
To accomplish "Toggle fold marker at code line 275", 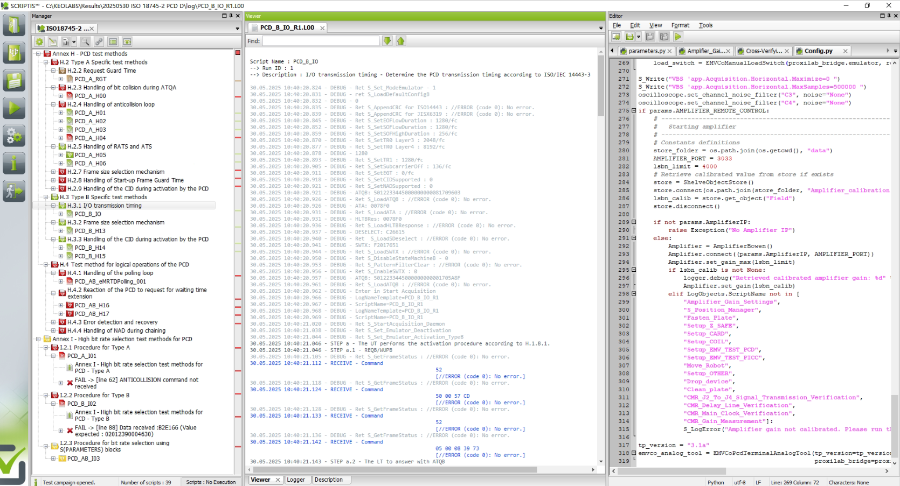I will [x=634, y=111].
